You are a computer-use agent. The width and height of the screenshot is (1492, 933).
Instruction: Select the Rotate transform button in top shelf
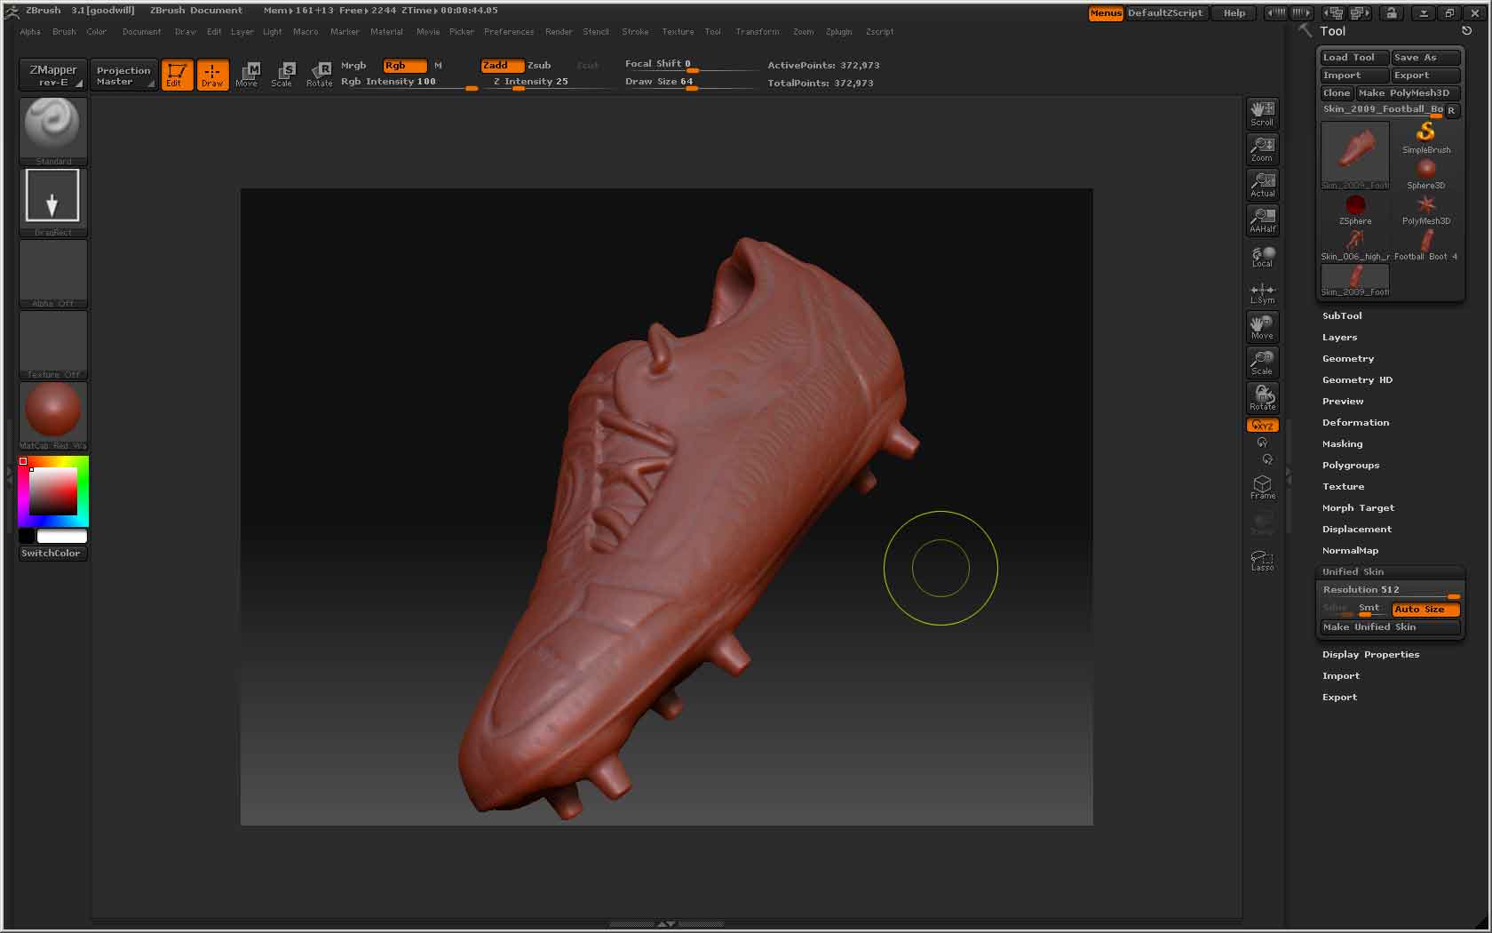[319, 75]
